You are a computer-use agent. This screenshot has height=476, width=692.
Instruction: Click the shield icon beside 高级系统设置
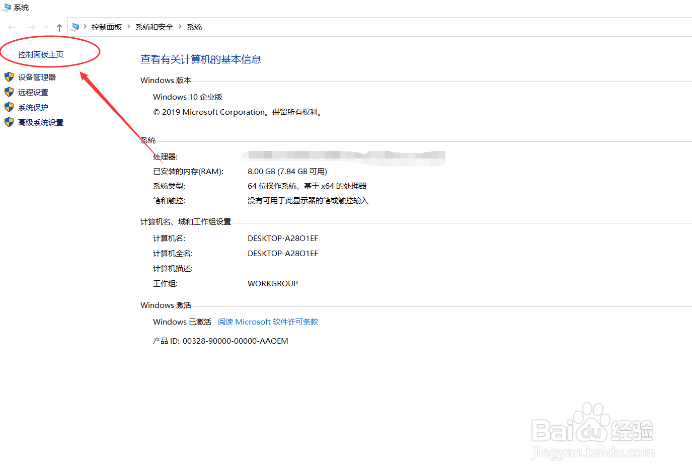[x=9, y=122]
